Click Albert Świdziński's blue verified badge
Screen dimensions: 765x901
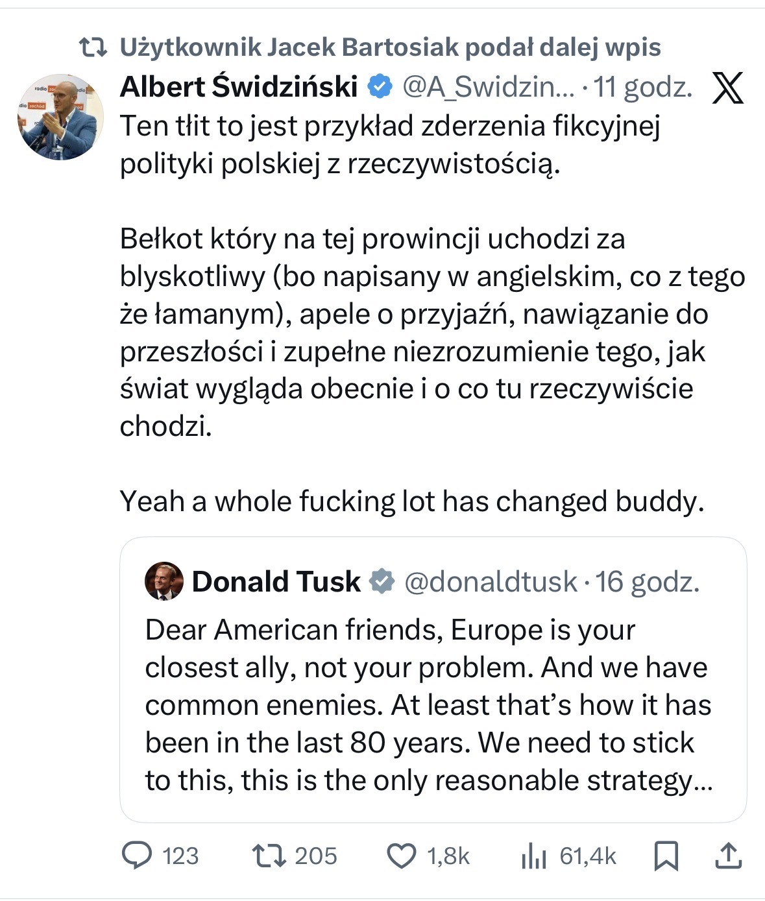coord(381,87)
